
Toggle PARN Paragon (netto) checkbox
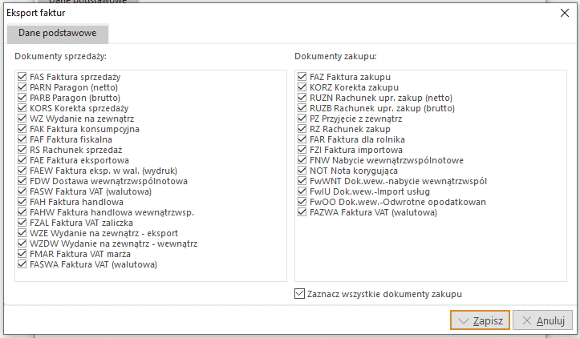coord(22,87)
